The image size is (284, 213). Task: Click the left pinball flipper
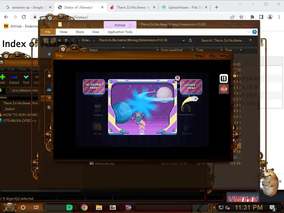[124, 131]
